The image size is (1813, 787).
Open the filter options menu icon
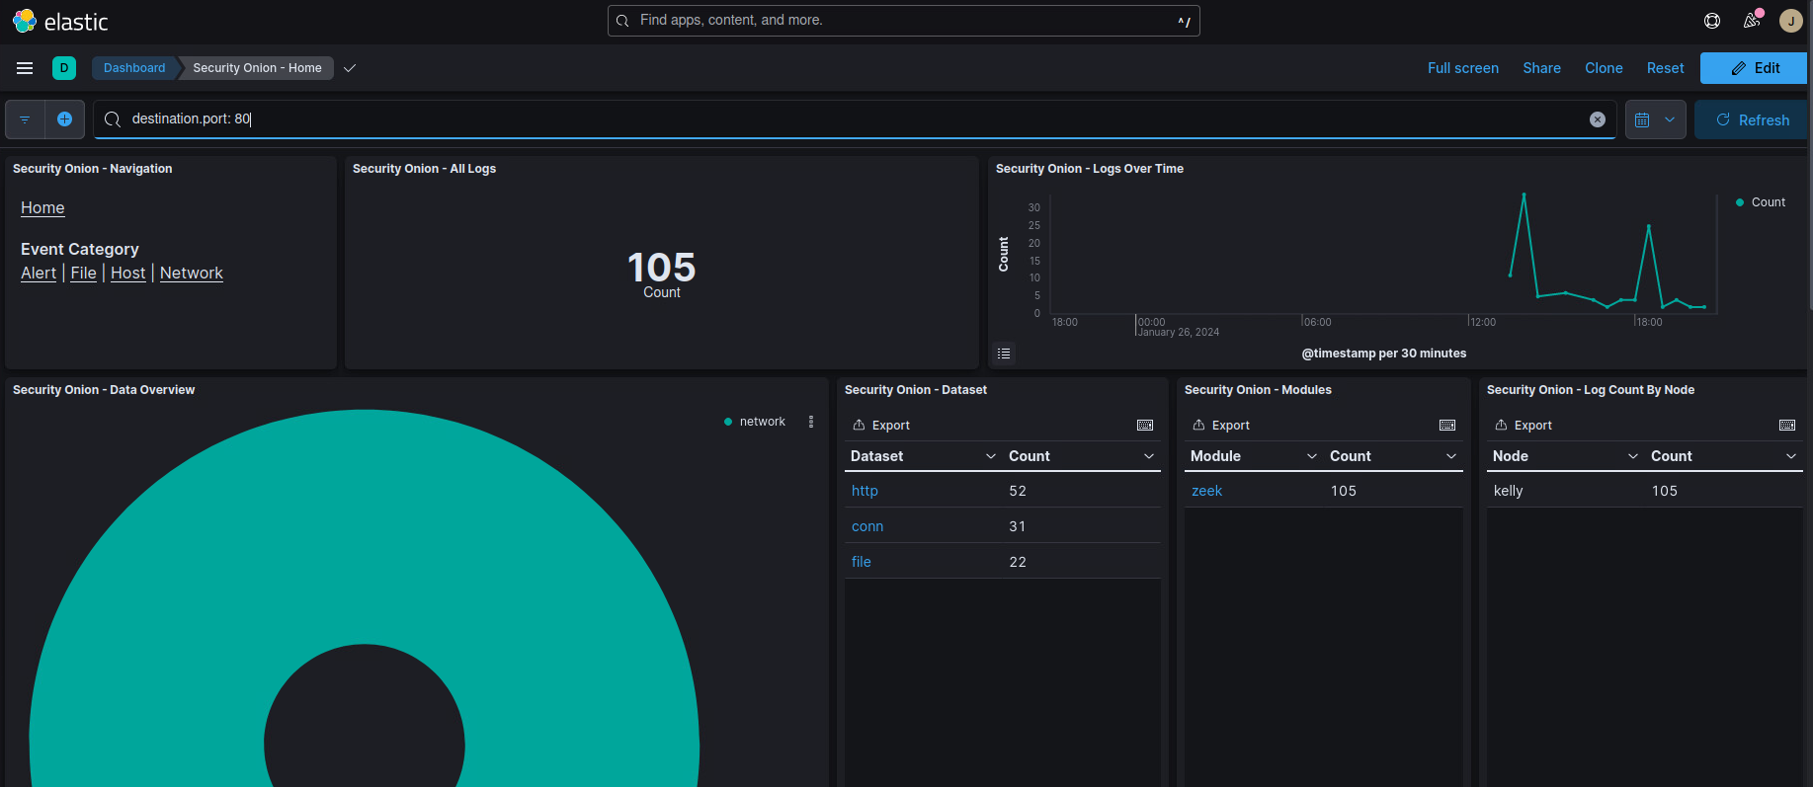point(25,119)
